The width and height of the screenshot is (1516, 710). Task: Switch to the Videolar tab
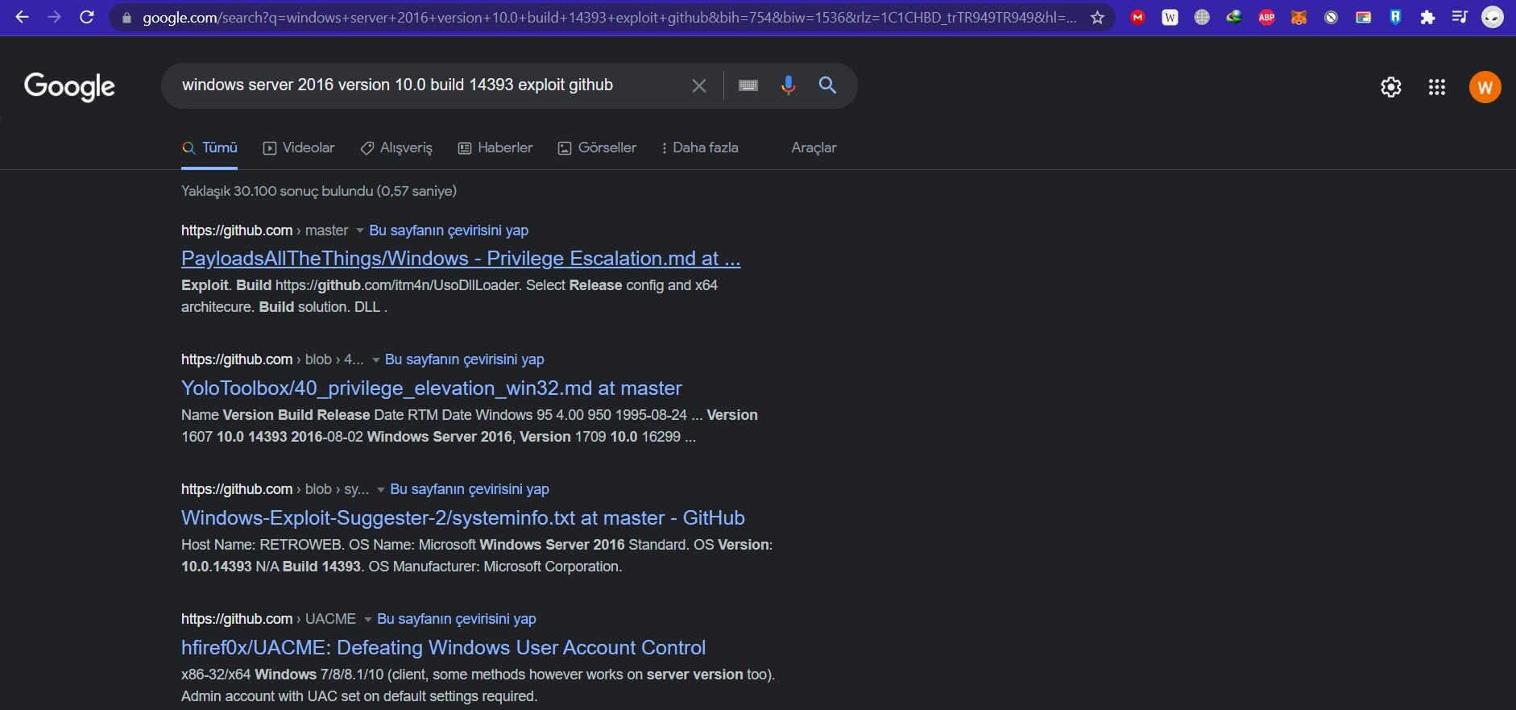coord(299,147)
